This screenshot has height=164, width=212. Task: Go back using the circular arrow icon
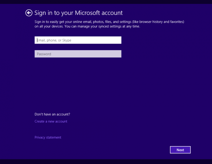coord(29,13)
